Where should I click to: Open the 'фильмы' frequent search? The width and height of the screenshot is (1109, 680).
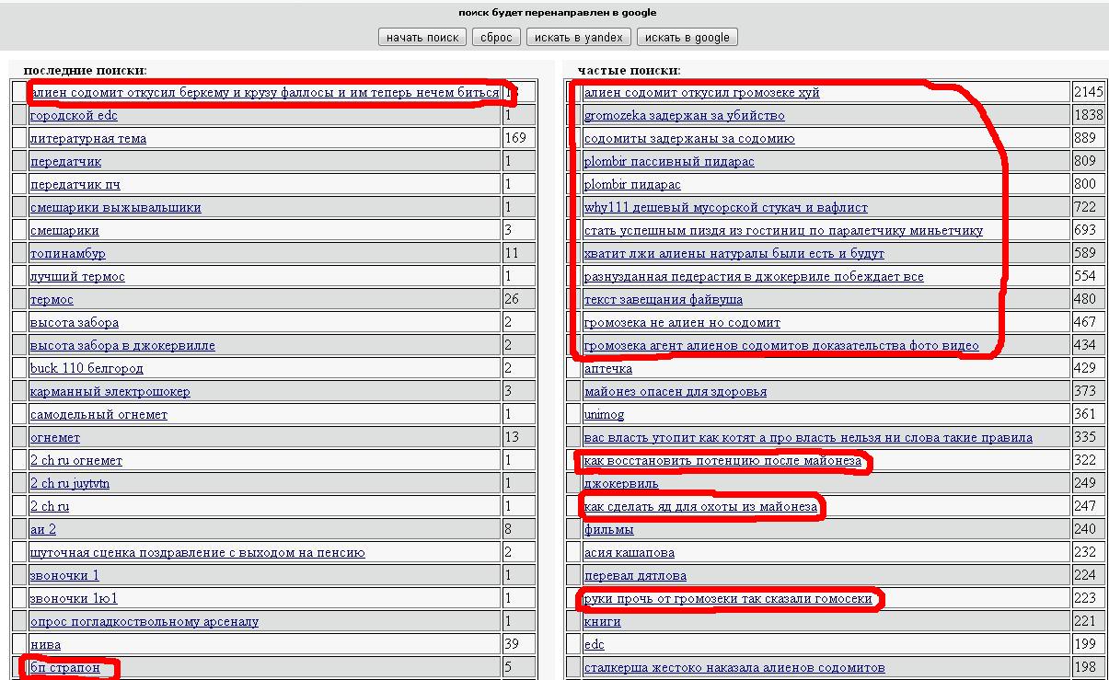tap(609, 530)
